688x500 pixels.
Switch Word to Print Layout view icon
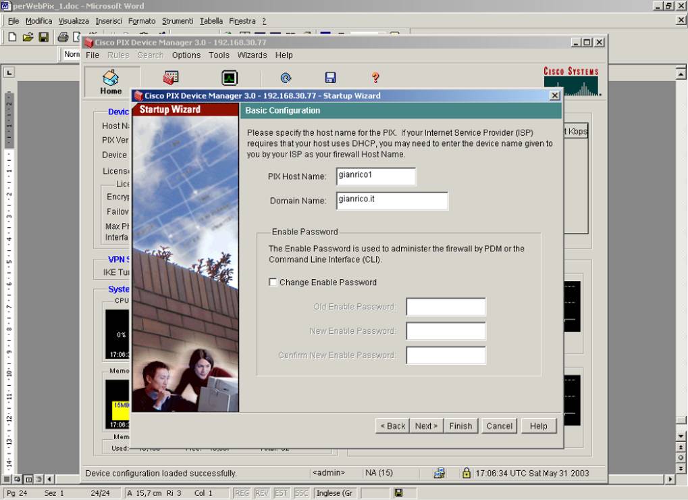[x=28, y=479]
